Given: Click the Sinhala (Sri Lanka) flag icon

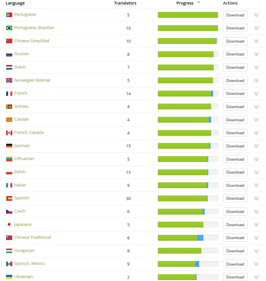Looking at the screenshot, I should 9,106.
